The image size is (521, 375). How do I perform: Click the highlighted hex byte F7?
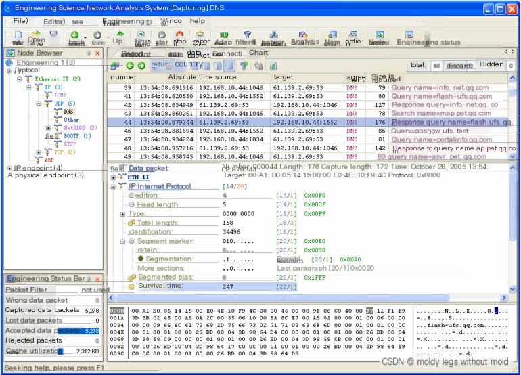click(369, 311)
